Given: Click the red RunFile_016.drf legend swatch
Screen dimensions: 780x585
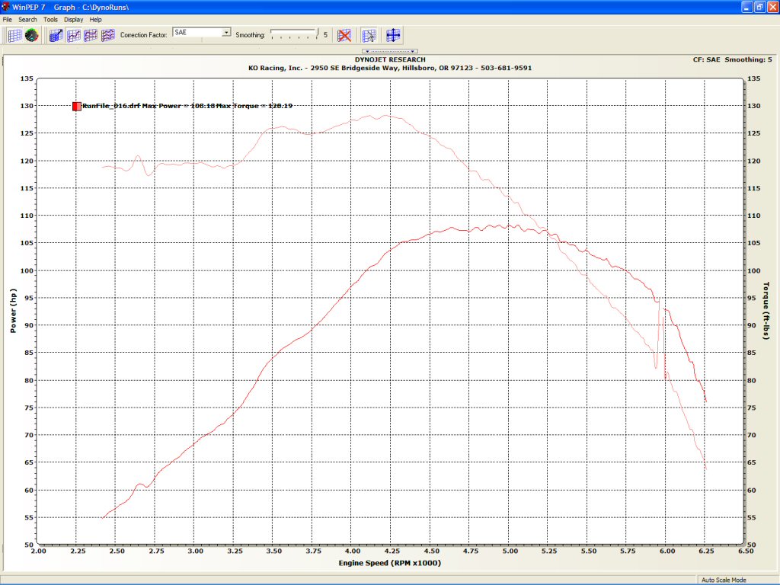Looking at the screenshot, I should (x=77, y=107).
